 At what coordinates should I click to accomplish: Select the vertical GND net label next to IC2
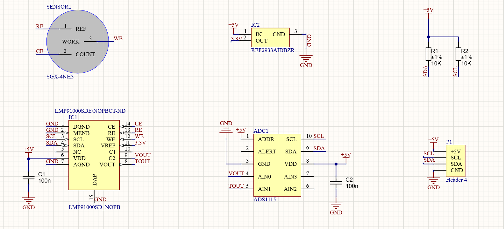(x=309, y=40)
